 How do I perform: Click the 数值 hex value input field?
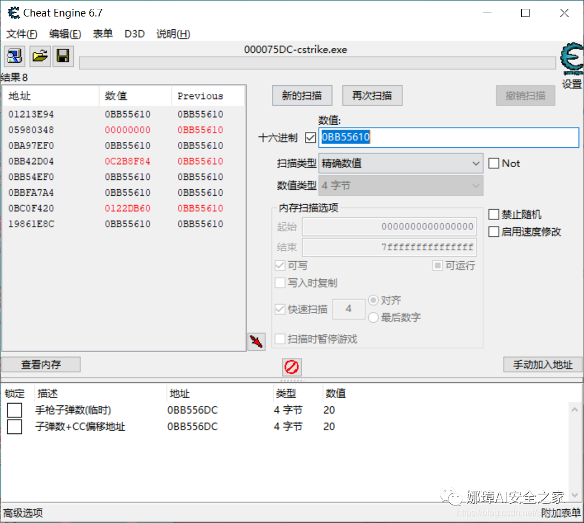pos(449,137)
